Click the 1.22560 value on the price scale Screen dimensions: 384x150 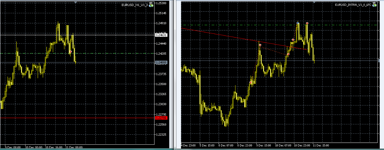161,124
